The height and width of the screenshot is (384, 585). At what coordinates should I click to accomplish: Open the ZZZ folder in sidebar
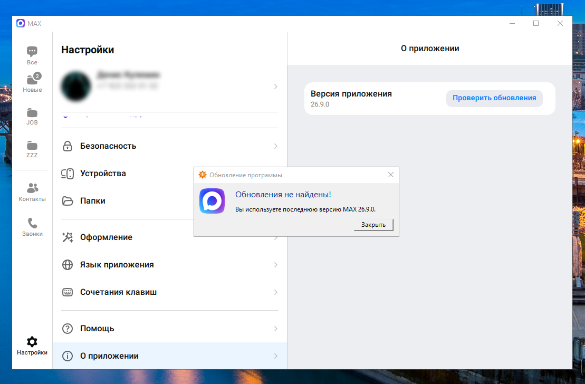coord(32,149)
